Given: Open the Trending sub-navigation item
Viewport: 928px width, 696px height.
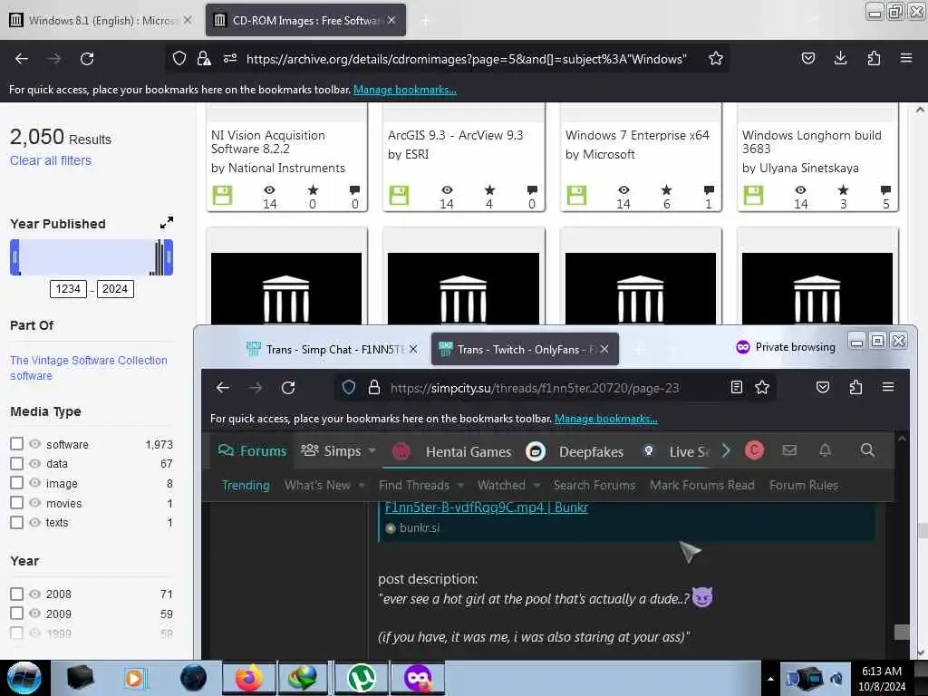Looking at the screenshot, I should pos(246,486).
